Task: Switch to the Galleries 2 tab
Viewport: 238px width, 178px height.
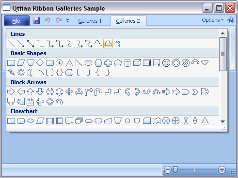Action: pos(128,21)
